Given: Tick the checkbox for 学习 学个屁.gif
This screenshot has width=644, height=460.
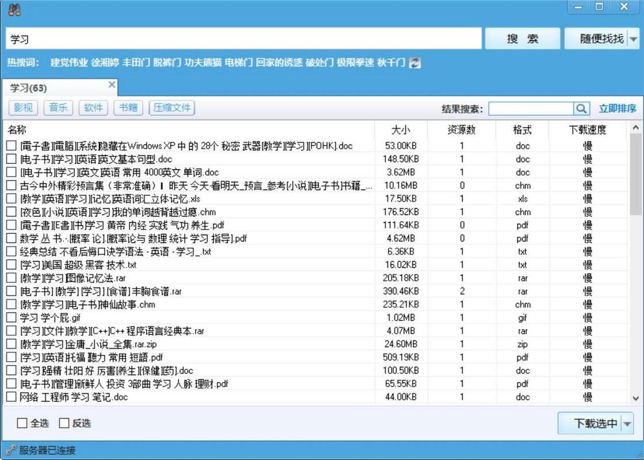Looking at the screenshot, I should [x=12, y=317].
